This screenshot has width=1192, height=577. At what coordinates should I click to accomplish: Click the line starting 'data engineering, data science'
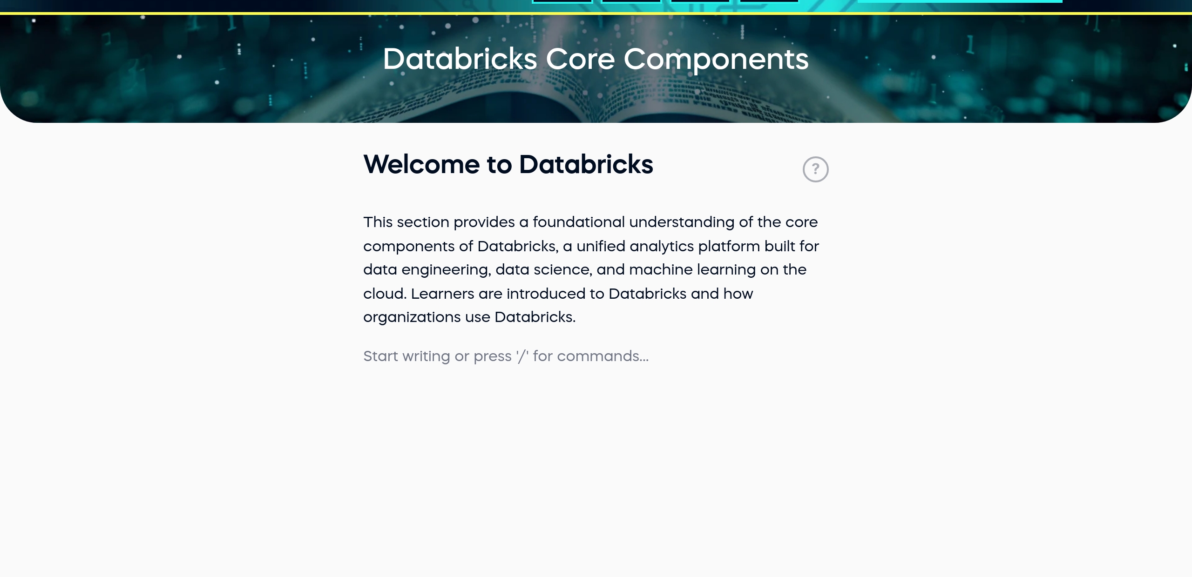pyautogui.click(x=584, y=270)
